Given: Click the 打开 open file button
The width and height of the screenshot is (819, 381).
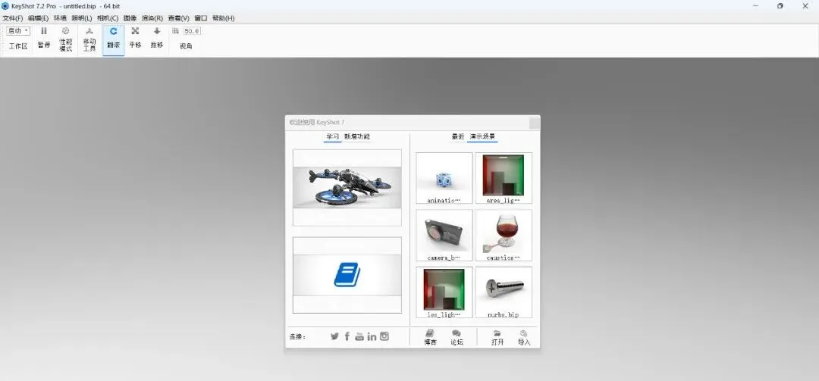Looking at the screenshot, I should pos(497,338).
